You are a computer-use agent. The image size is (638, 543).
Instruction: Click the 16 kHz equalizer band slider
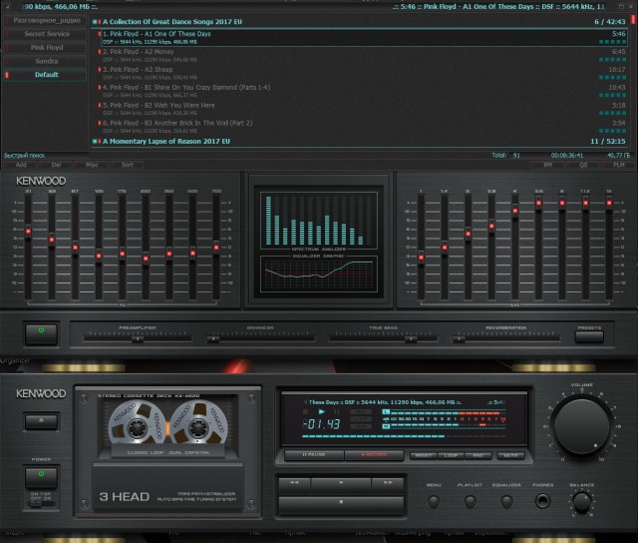click(x=609, y=247)
